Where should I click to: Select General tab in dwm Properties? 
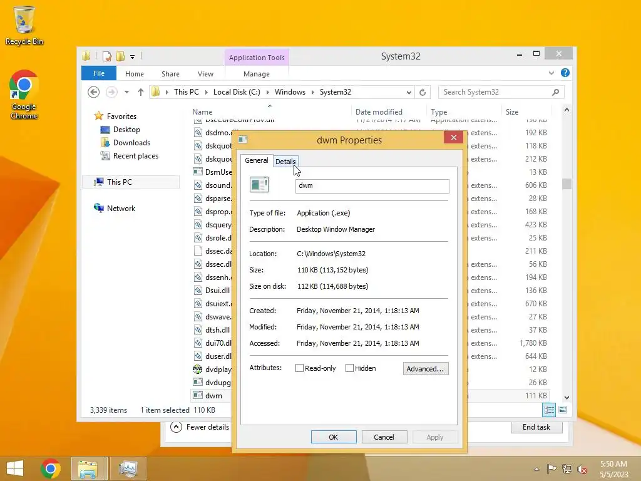[x=256, y=160]
